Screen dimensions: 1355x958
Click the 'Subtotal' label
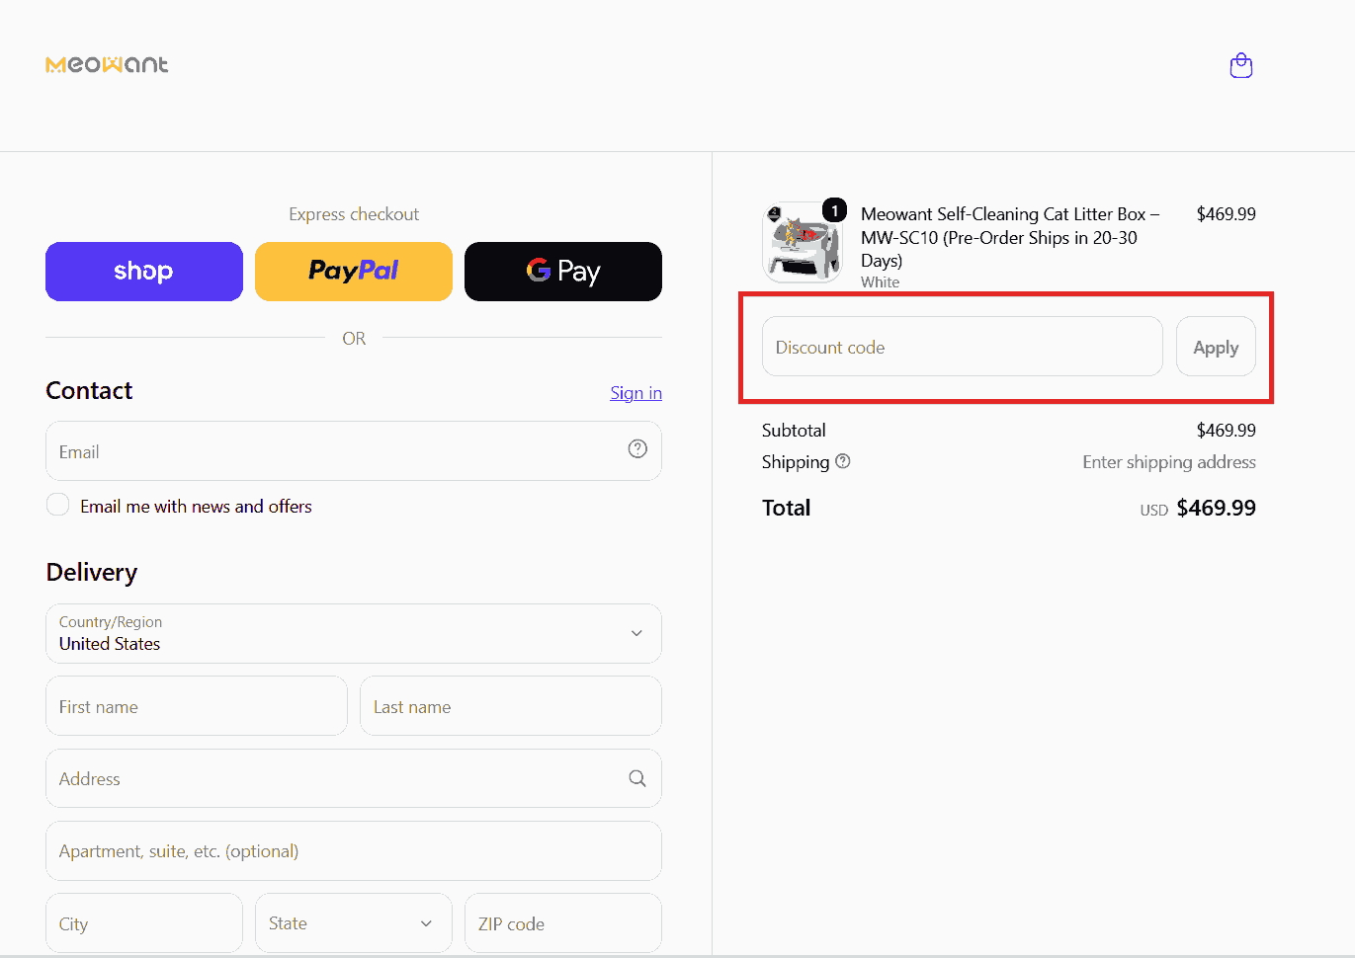click(x=794, y=431)
